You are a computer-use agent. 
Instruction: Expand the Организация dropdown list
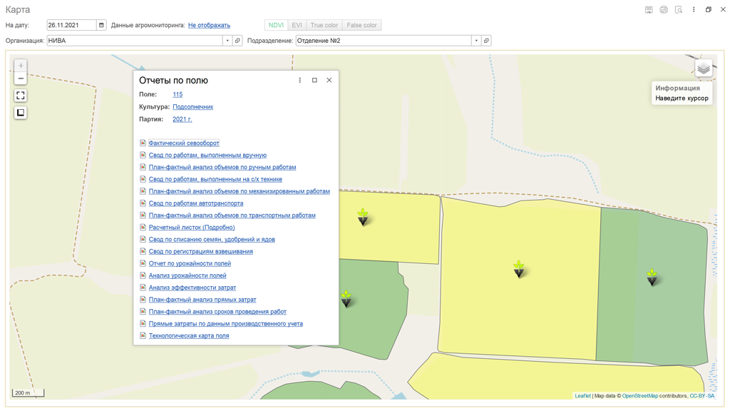(227, 41)
